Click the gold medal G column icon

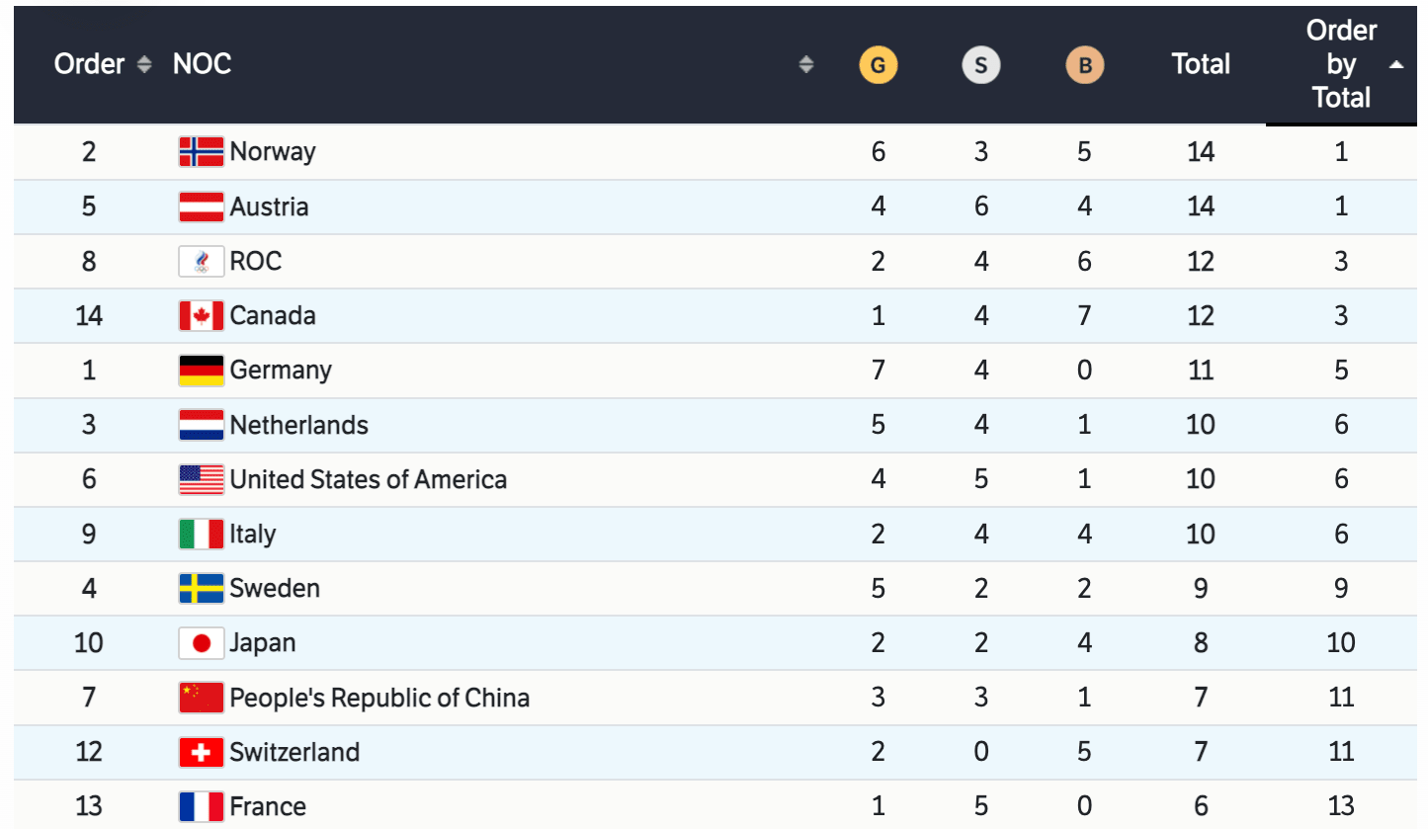pyautogui.click(x=878, y=66)
